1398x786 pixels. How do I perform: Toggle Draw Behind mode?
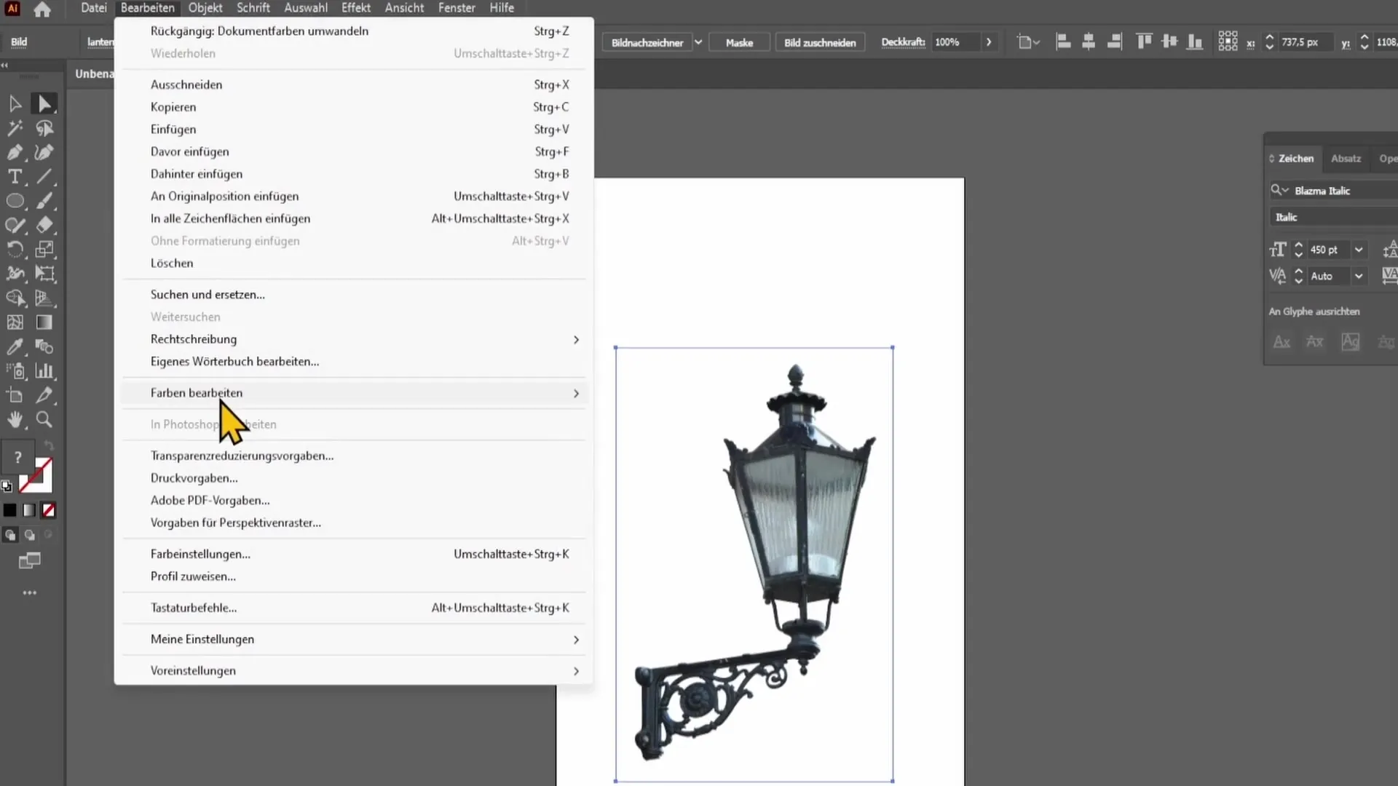click(30, 535)
